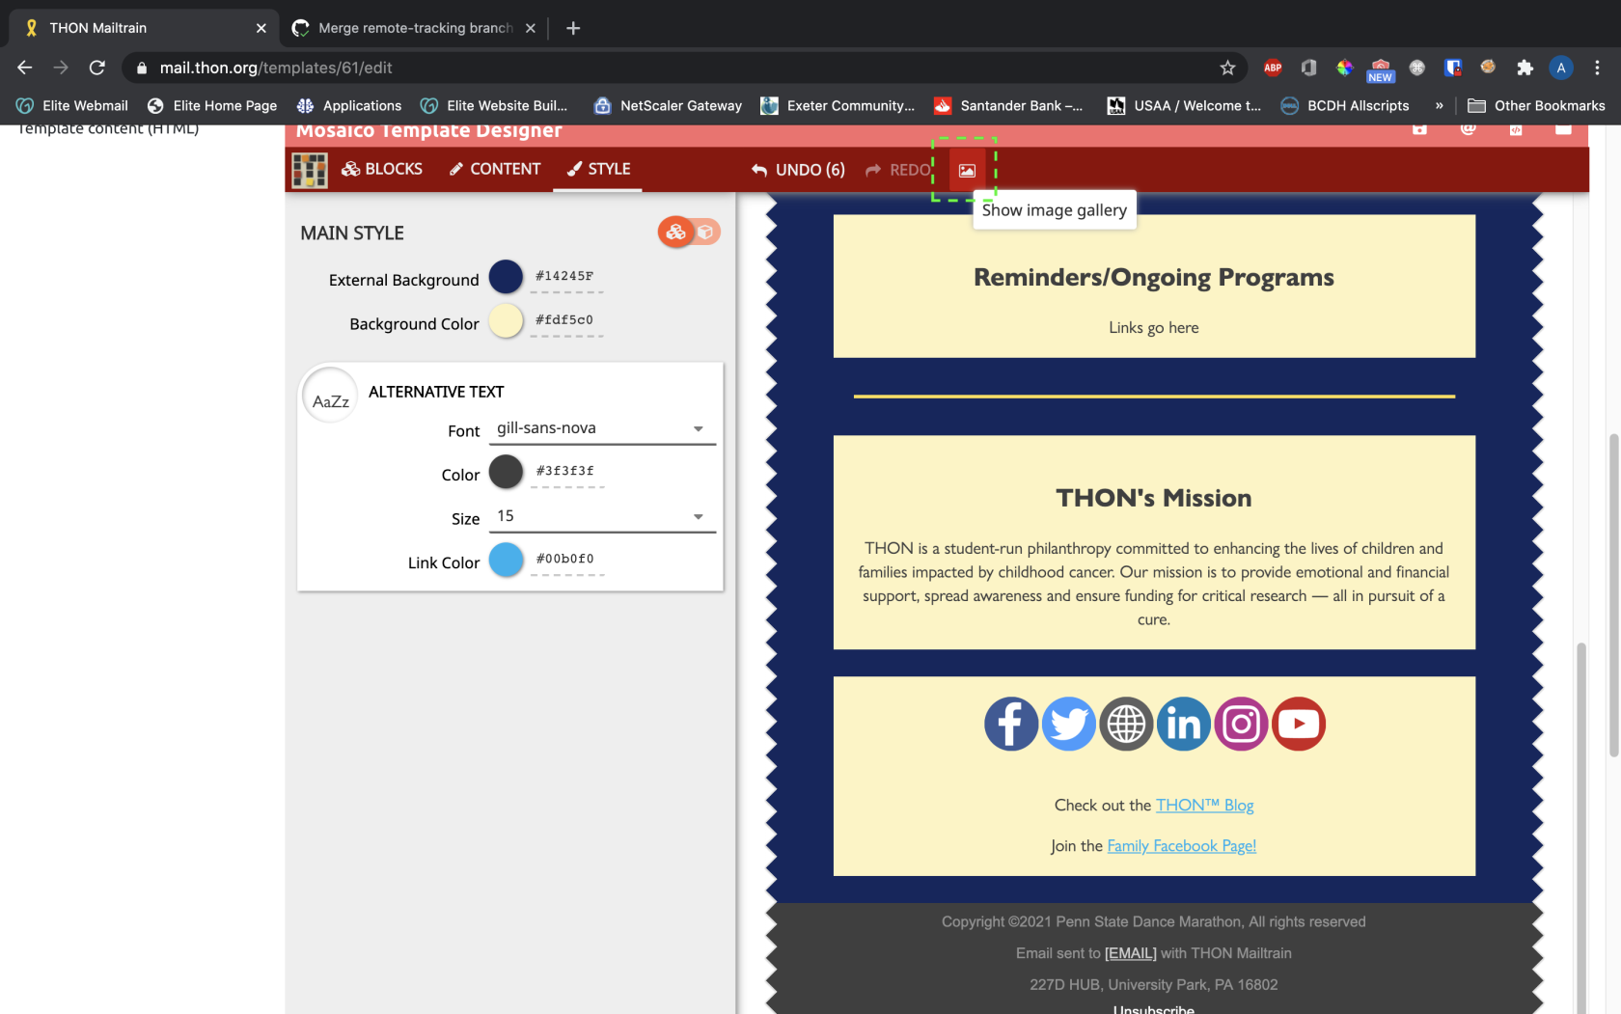Open the LinkedIn social icon
The width and height of the screenshot is (1621, 1014).
tap(1183, 724)
